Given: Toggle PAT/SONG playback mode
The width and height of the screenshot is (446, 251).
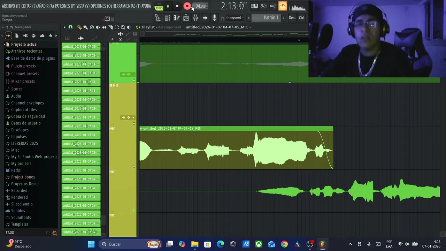Looking at the screenshot, I should [159, 6].
